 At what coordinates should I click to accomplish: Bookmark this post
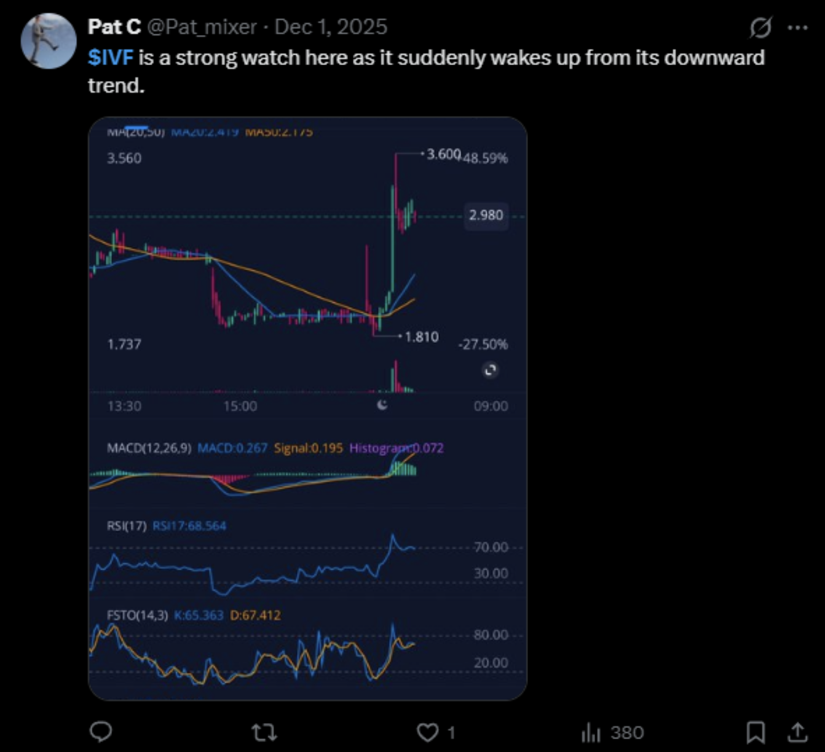[x=756, y=732]
